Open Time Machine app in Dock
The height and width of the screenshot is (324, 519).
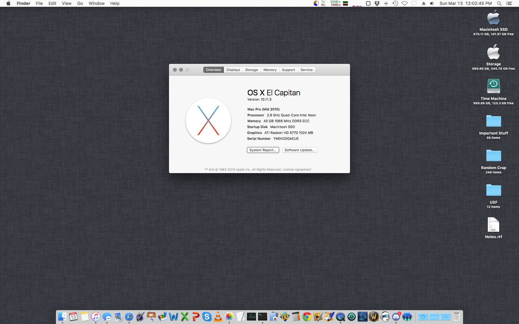tap(352, 317)
